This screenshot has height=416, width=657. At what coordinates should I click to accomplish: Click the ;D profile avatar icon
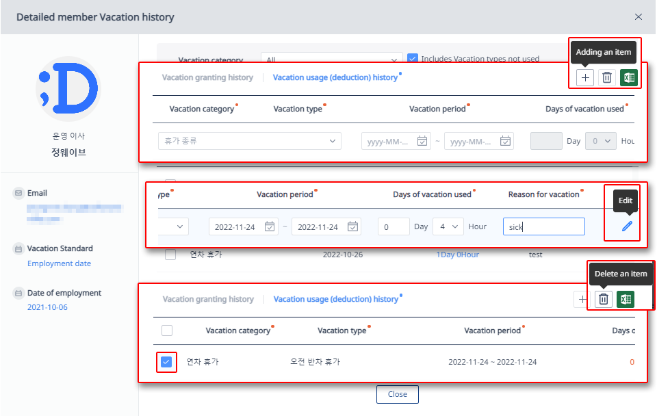(68, 89)
